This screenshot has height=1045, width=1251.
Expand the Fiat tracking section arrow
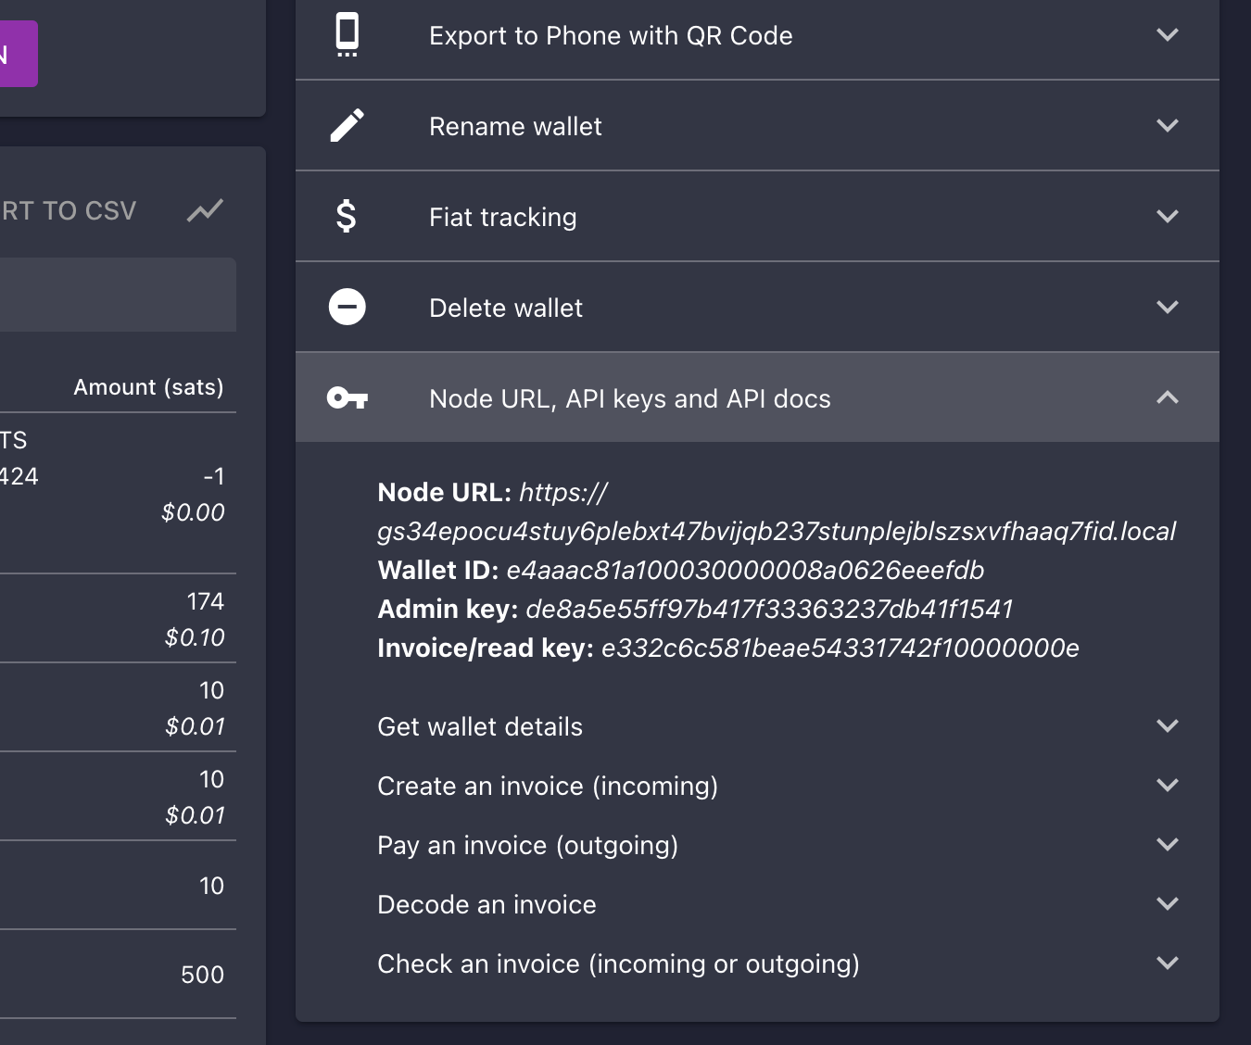1167,217
